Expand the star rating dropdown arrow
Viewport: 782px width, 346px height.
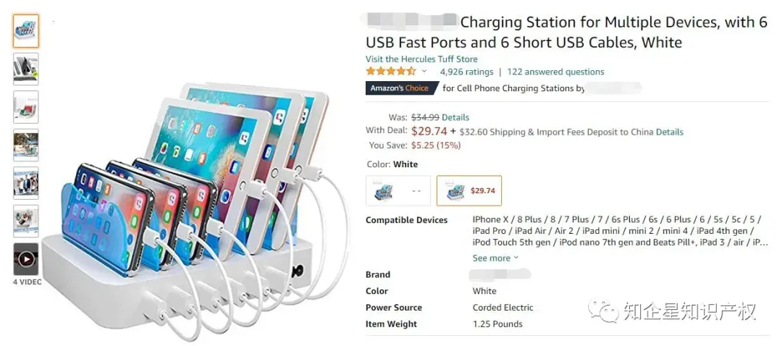coord(424,71)
